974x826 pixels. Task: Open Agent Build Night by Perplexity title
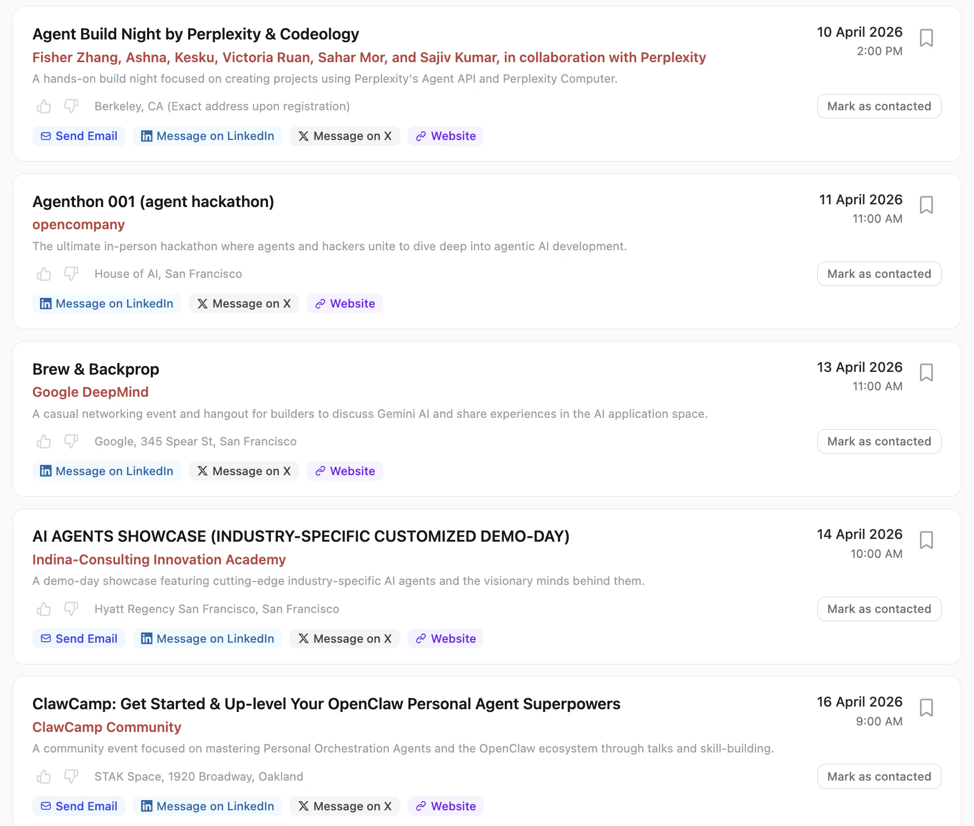(x=196, y=34)
